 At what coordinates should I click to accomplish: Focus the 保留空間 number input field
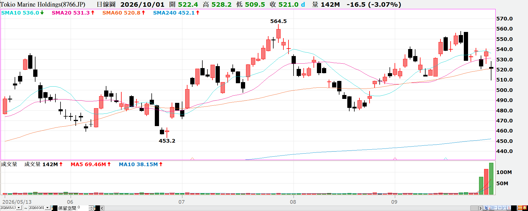[x=83, y=208]
